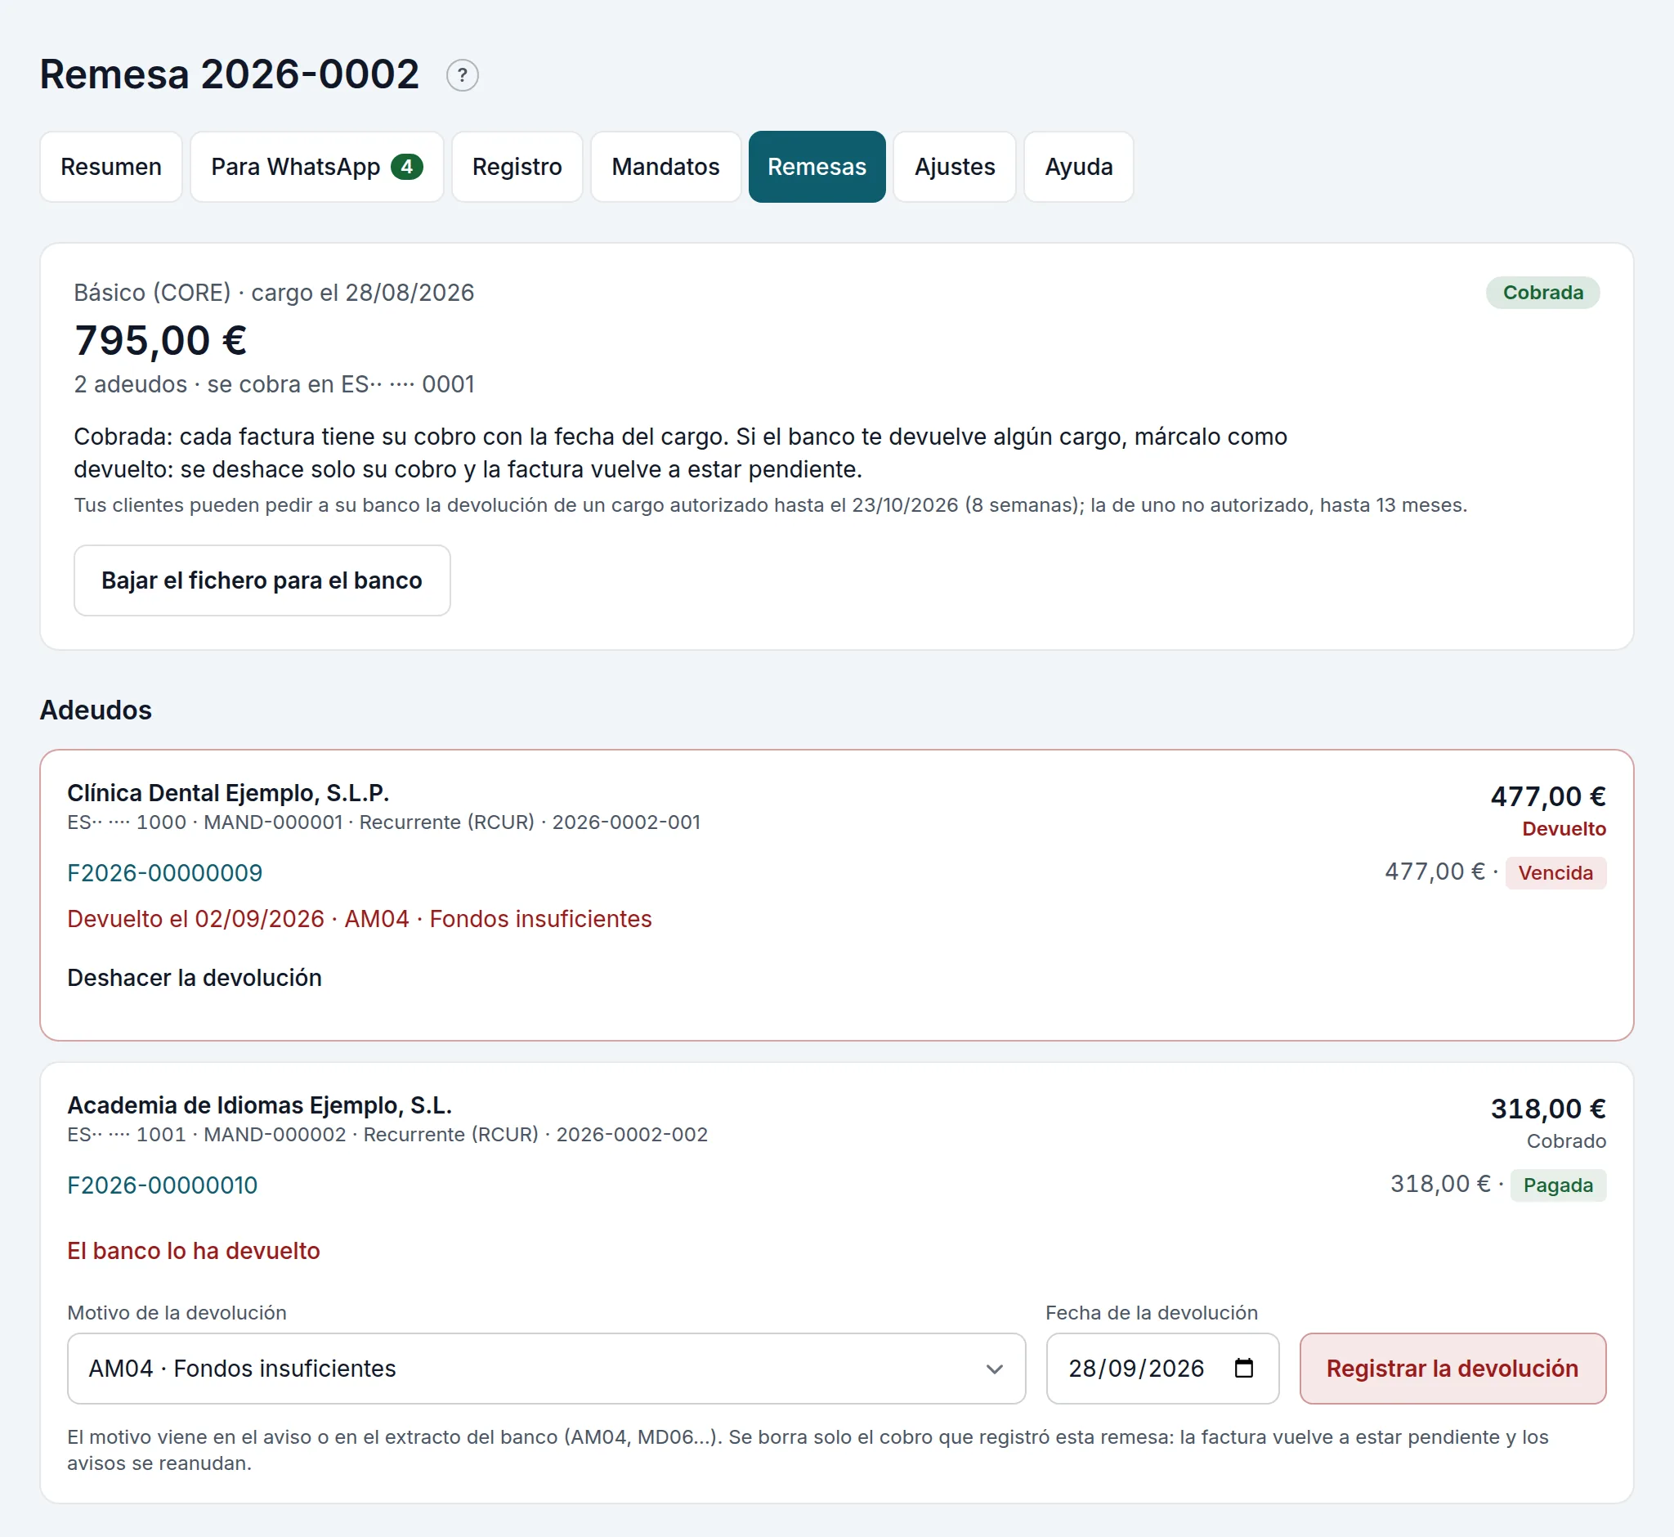1674x1537 pixels.
Task: Open invoice F2026-00000009
Action: click(x=164, y=873)
